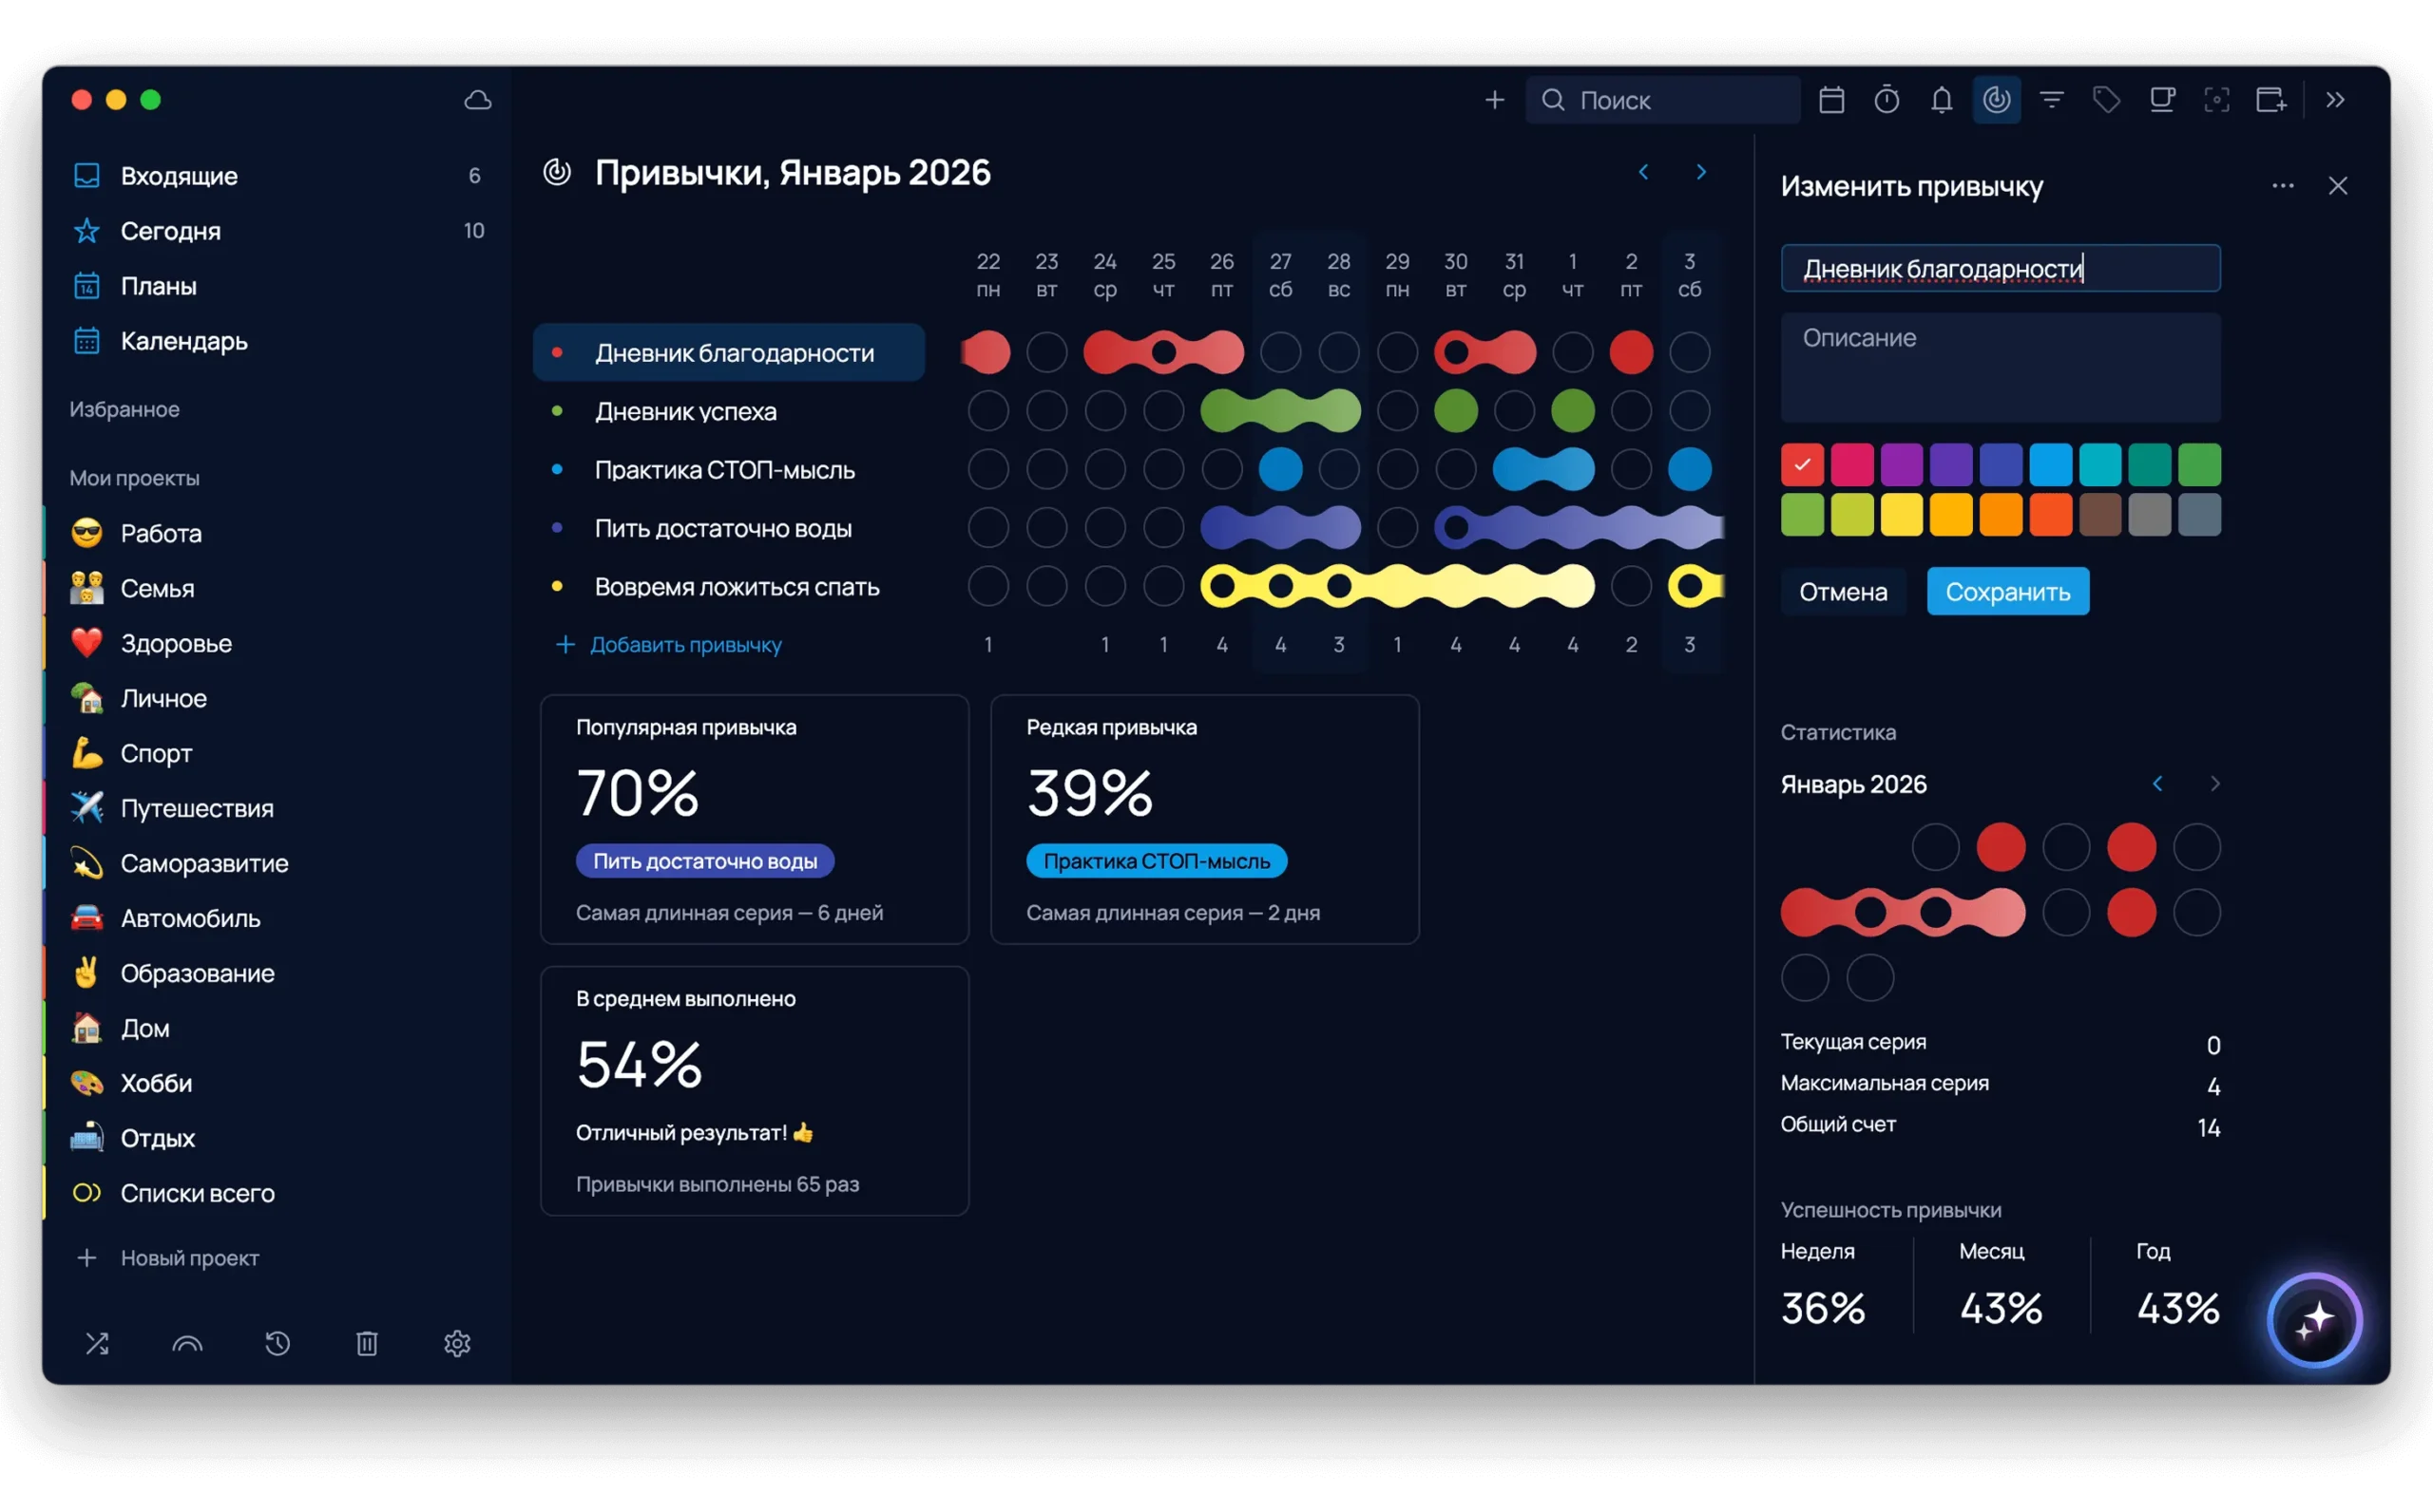The width and height of the screenshot is (2433, 1512).
Task: Open settings via the gear icon
Action: pos(457,1343)
